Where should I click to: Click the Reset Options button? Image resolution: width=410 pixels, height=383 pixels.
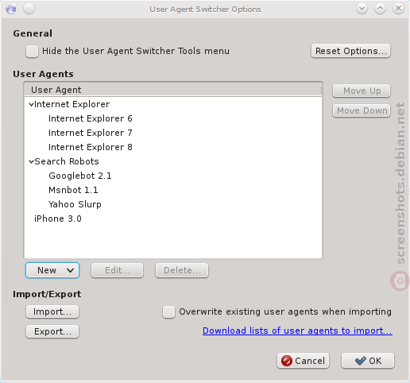[350, 51]
